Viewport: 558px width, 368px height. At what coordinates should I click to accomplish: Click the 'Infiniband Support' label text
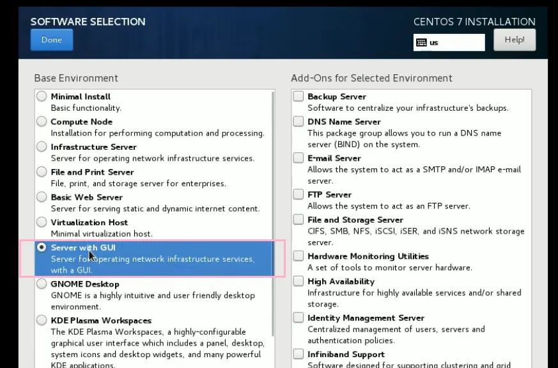(346, 355)
